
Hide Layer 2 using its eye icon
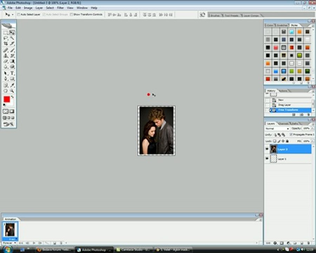[267, 149]
